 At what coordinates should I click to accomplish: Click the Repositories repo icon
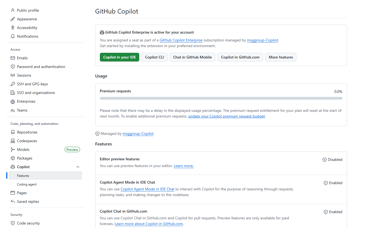click(12, 132)
